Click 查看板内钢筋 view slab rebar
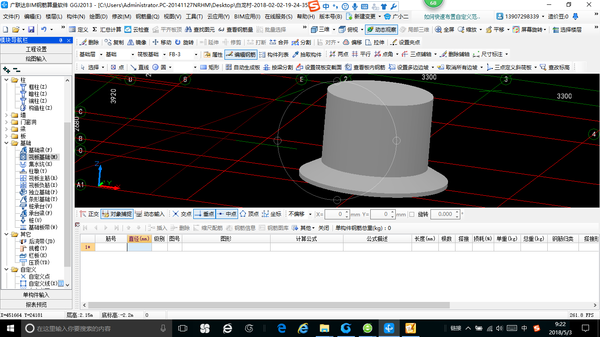Screen dimensions: 600x337 [x=365, y=67]
